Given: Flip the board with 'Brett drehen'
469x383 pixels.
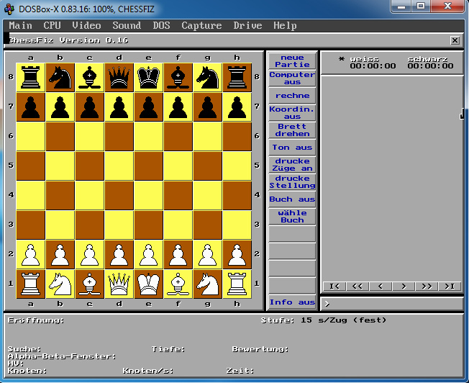Looking at the screenshot, I should [292, 130].
